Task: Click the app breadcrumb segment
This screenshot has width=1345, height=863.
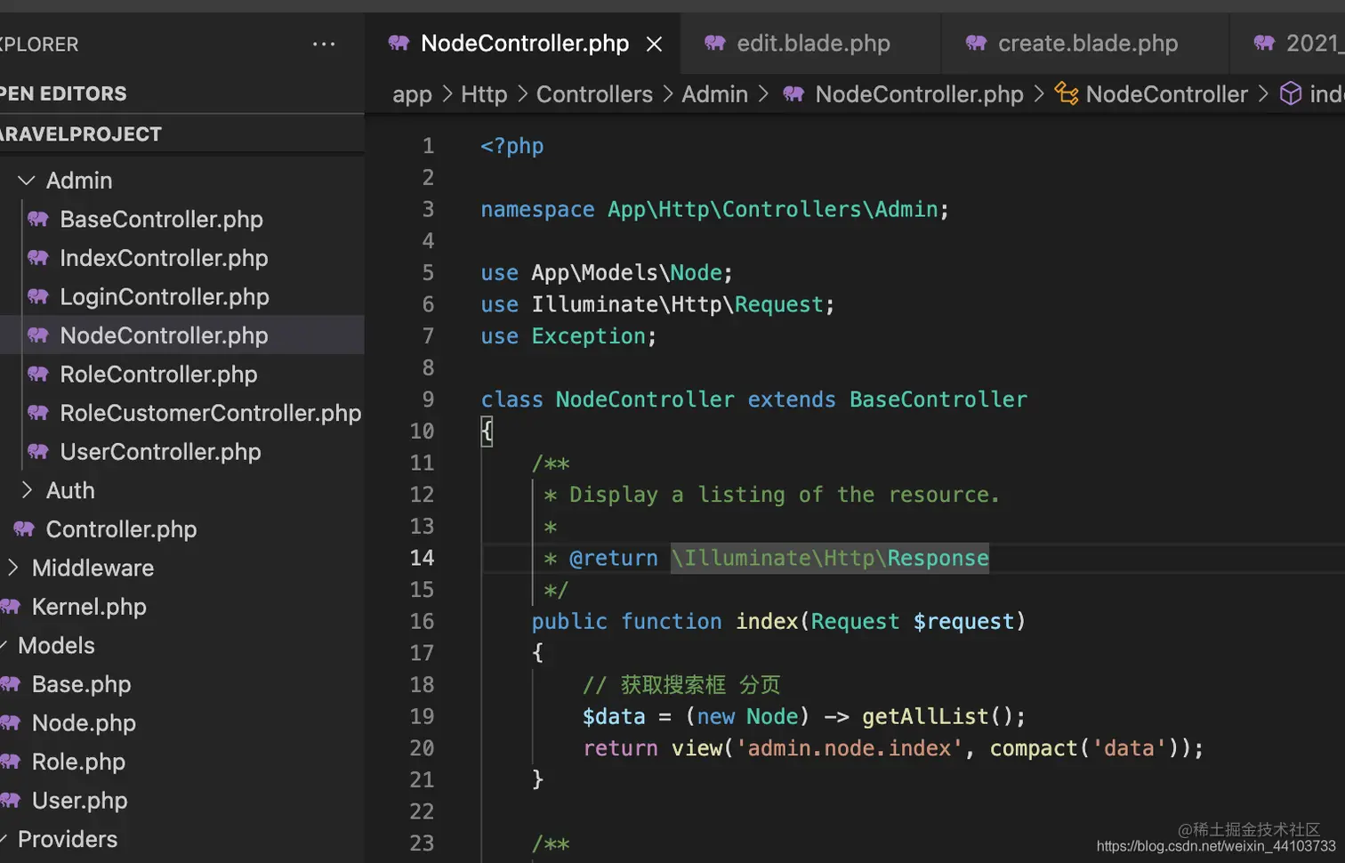Action: point(412,94)
